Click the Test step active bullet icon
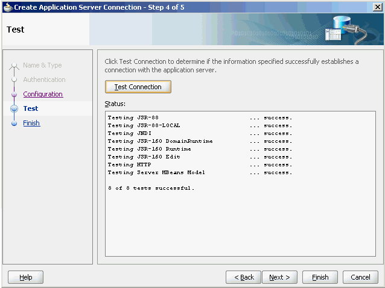 14,108
